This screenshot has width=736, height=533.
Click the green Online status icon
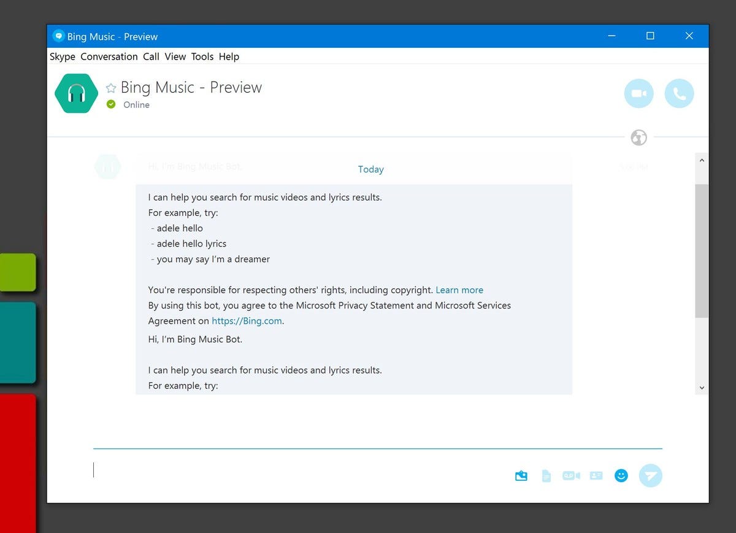[111, 104]
